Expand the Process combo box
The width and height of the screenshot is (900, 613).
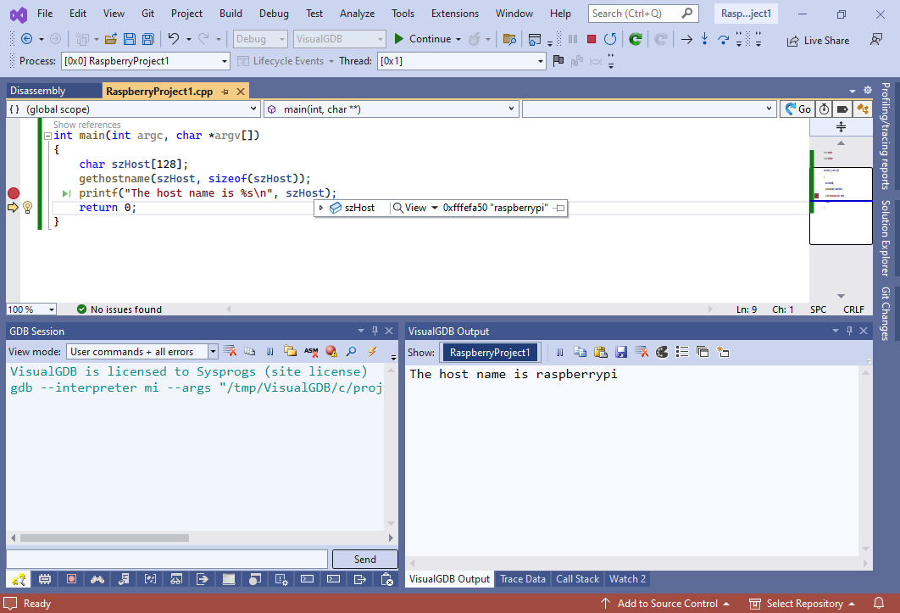[x=224, y=61]
